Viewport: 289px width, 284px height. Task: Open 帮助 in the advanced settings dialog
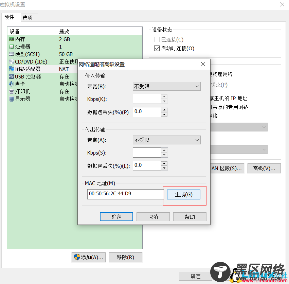click(x=189, y=217)
